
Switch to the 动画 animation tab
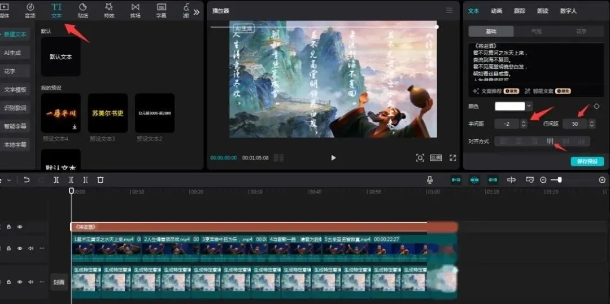pyautogui.click(x=496, y=11)
